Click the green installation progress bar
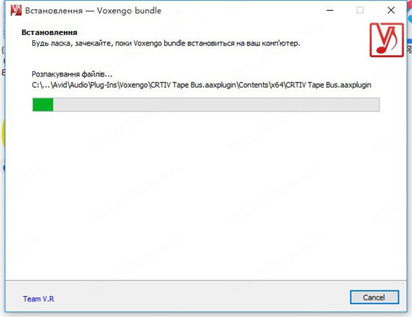The height and width of the screenshot is (317, 412). pyautogui.click(x=206, y=105)
